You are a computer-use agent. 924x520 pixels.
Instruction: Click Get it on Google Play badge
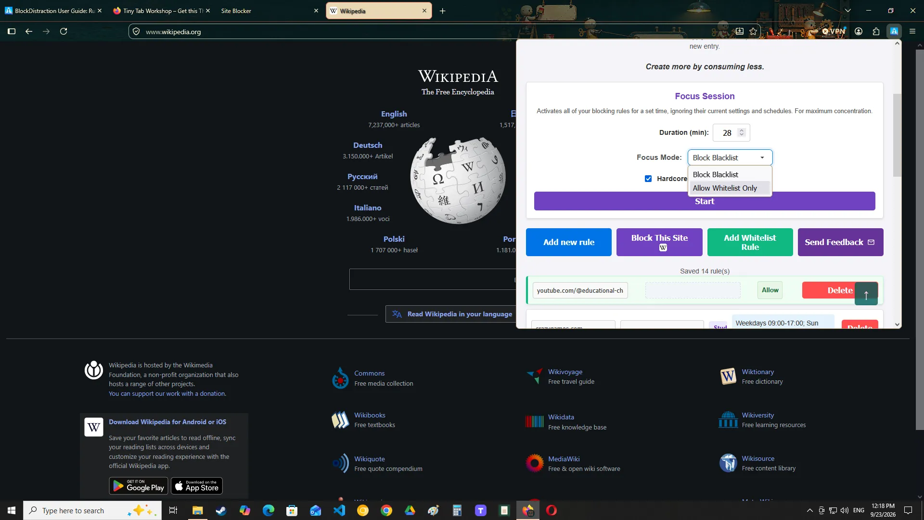pos(139,486)
